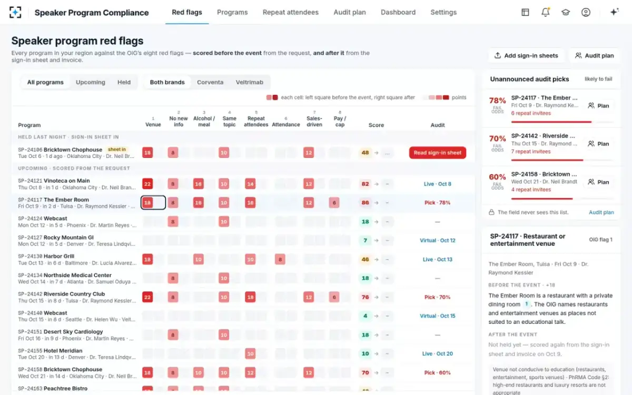This screenshot has height=395, width=632.
Task: Click the Pay/cap score 6 for The Ember Room
Action: tap(333, 203)
